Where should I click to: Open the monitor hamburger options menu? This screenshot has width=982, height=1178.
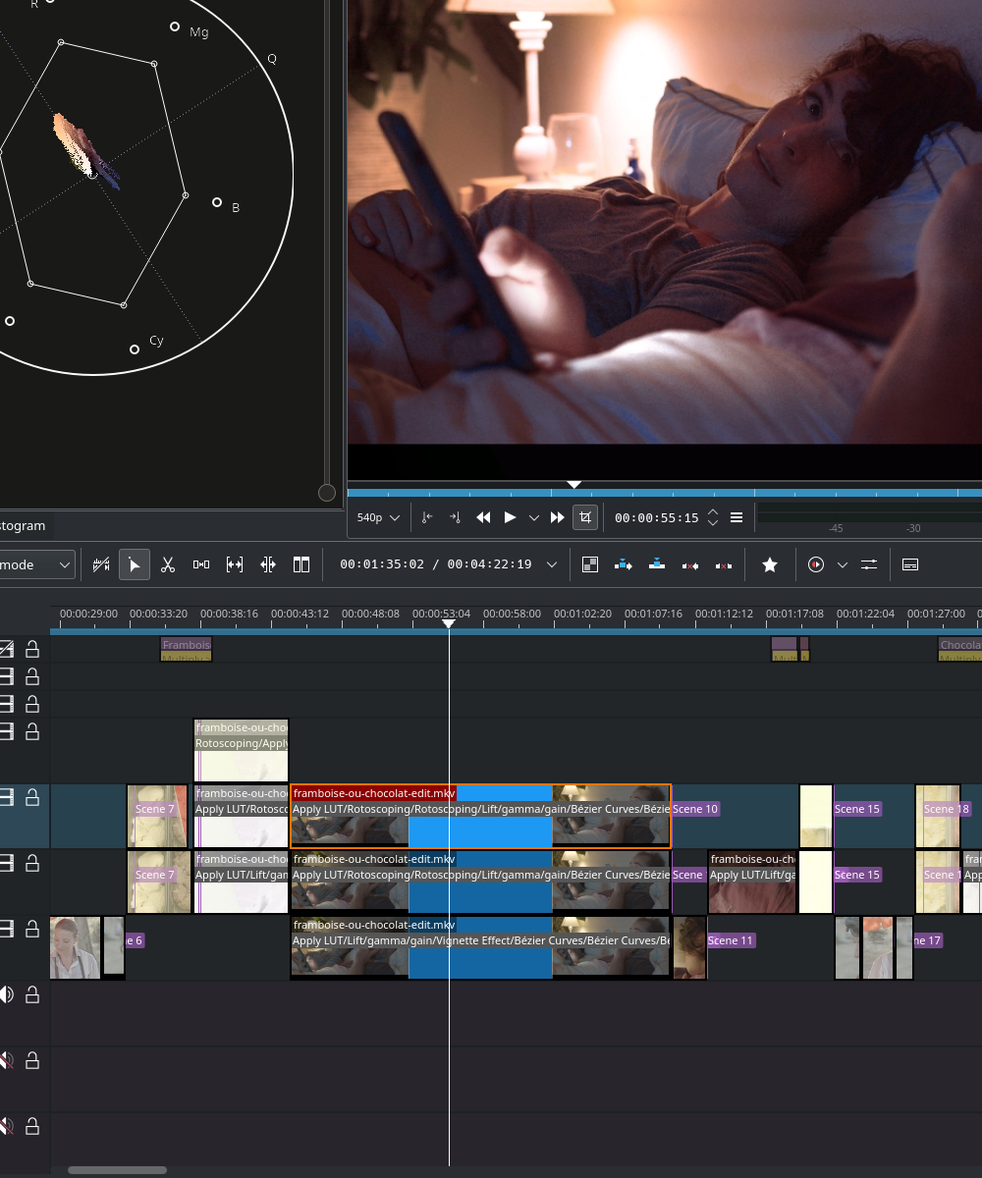[736, 517]
